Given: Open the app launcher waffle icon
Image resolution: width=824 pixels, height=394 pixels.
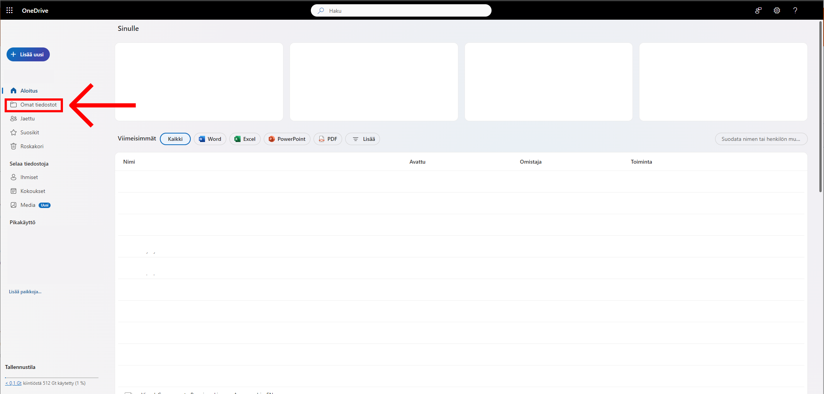Looking at the screenshot, I should 10,10.
